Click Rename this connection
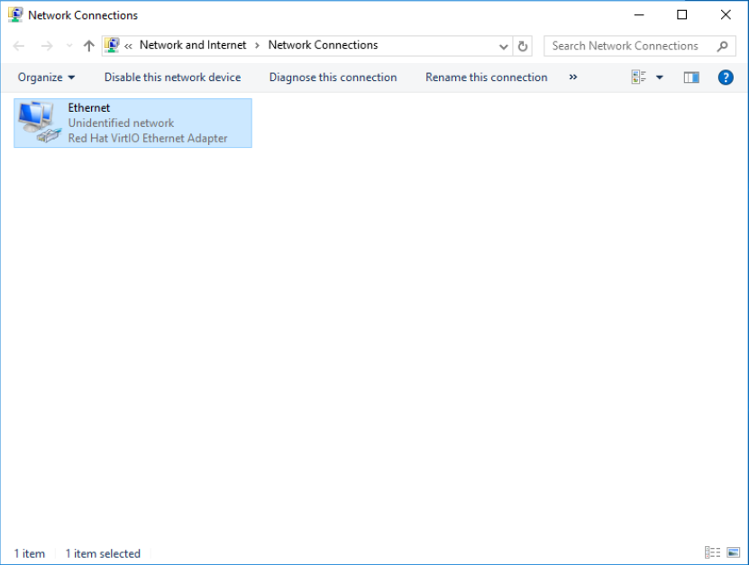 point(486,77)
